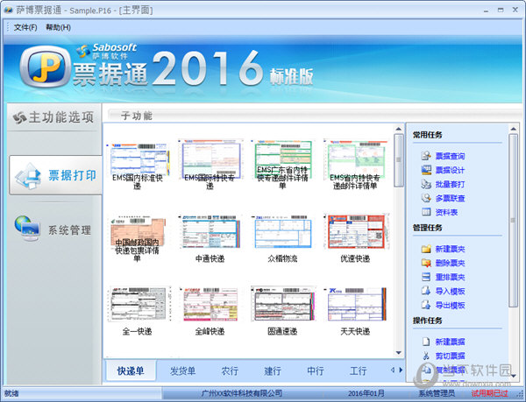Click the 导入模板 link

(450, 291)
